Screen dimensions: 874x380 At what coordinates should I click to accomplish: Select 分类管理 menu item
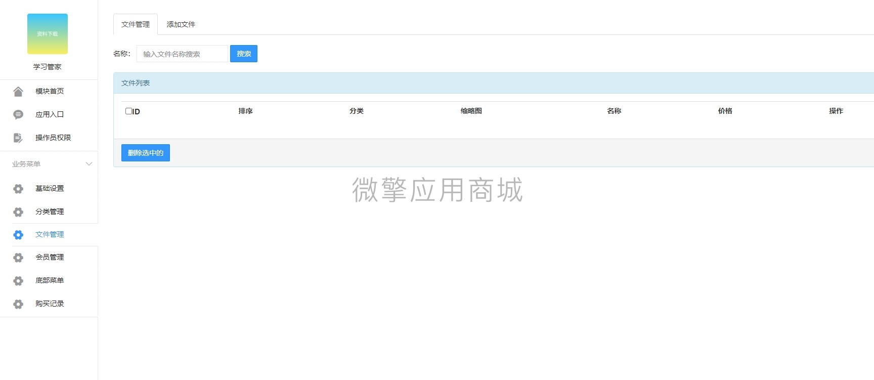click(50, 212)
